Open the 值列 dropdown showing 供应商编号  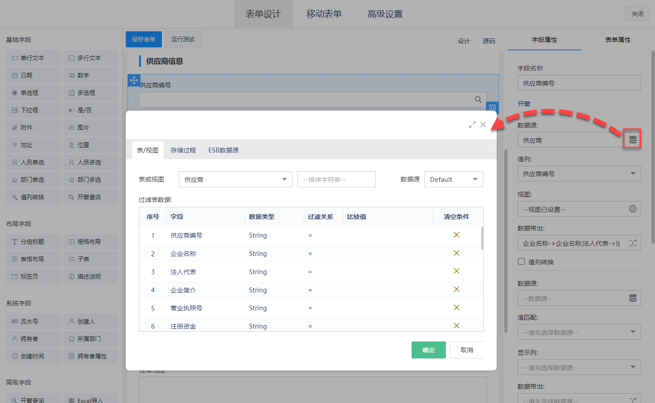579,173
